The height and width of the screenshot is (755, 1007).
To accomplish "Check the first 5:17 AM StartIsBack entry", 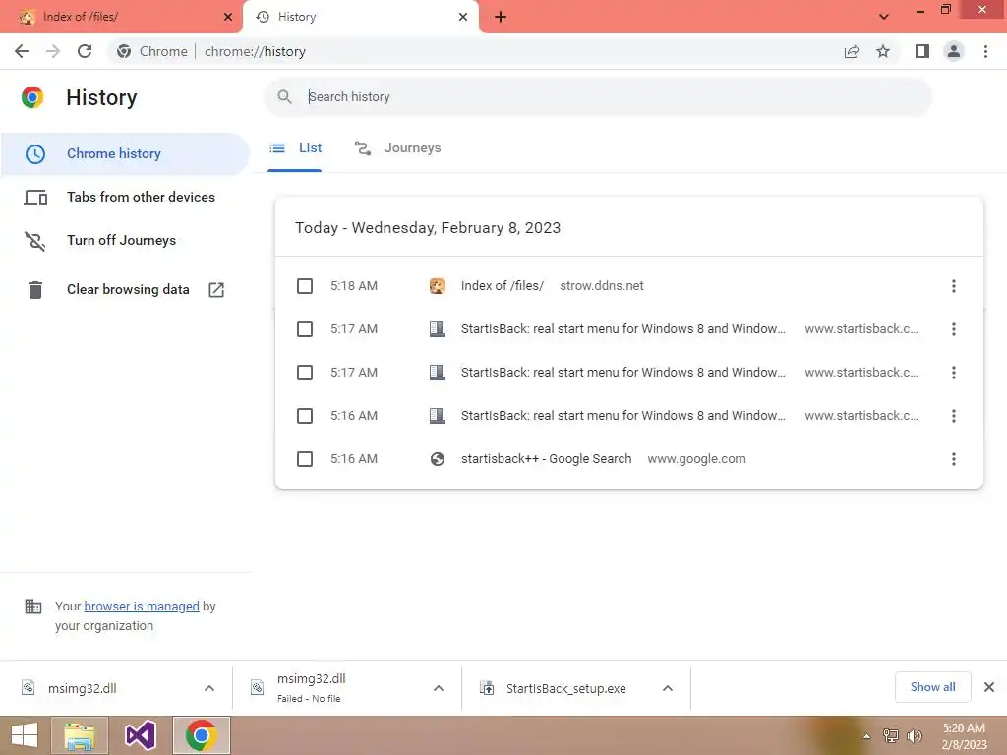I will tap(305, 329).
